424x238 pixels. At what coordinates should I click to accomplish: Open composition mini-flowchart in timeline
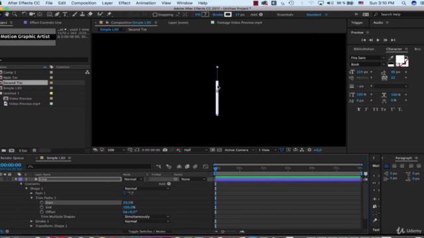pos(158,167)
